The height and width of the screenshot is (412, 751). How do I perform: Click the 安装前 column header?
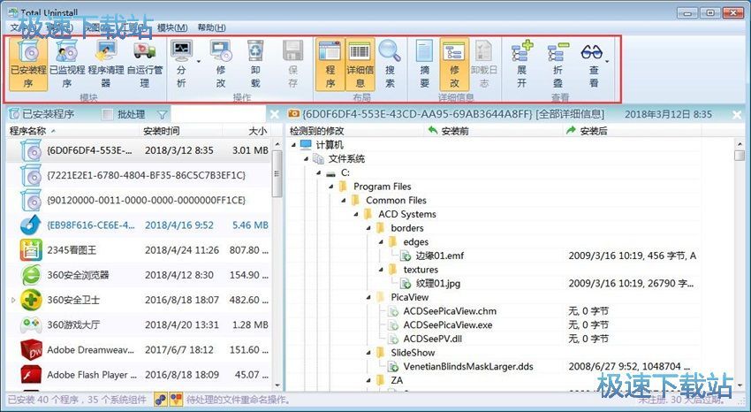(x=493, y=131)
